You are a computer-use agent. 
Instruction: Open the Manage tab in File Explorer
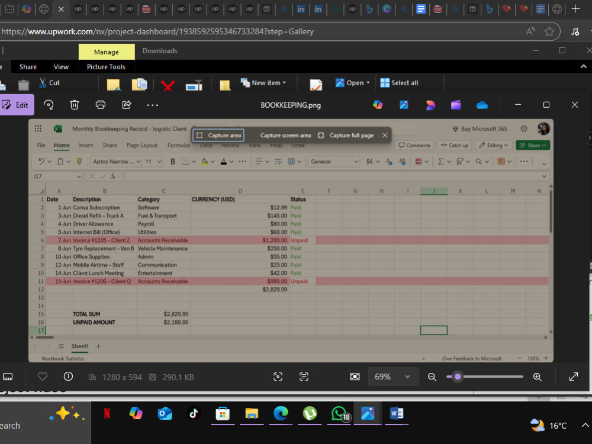click(x=107, y=52)
